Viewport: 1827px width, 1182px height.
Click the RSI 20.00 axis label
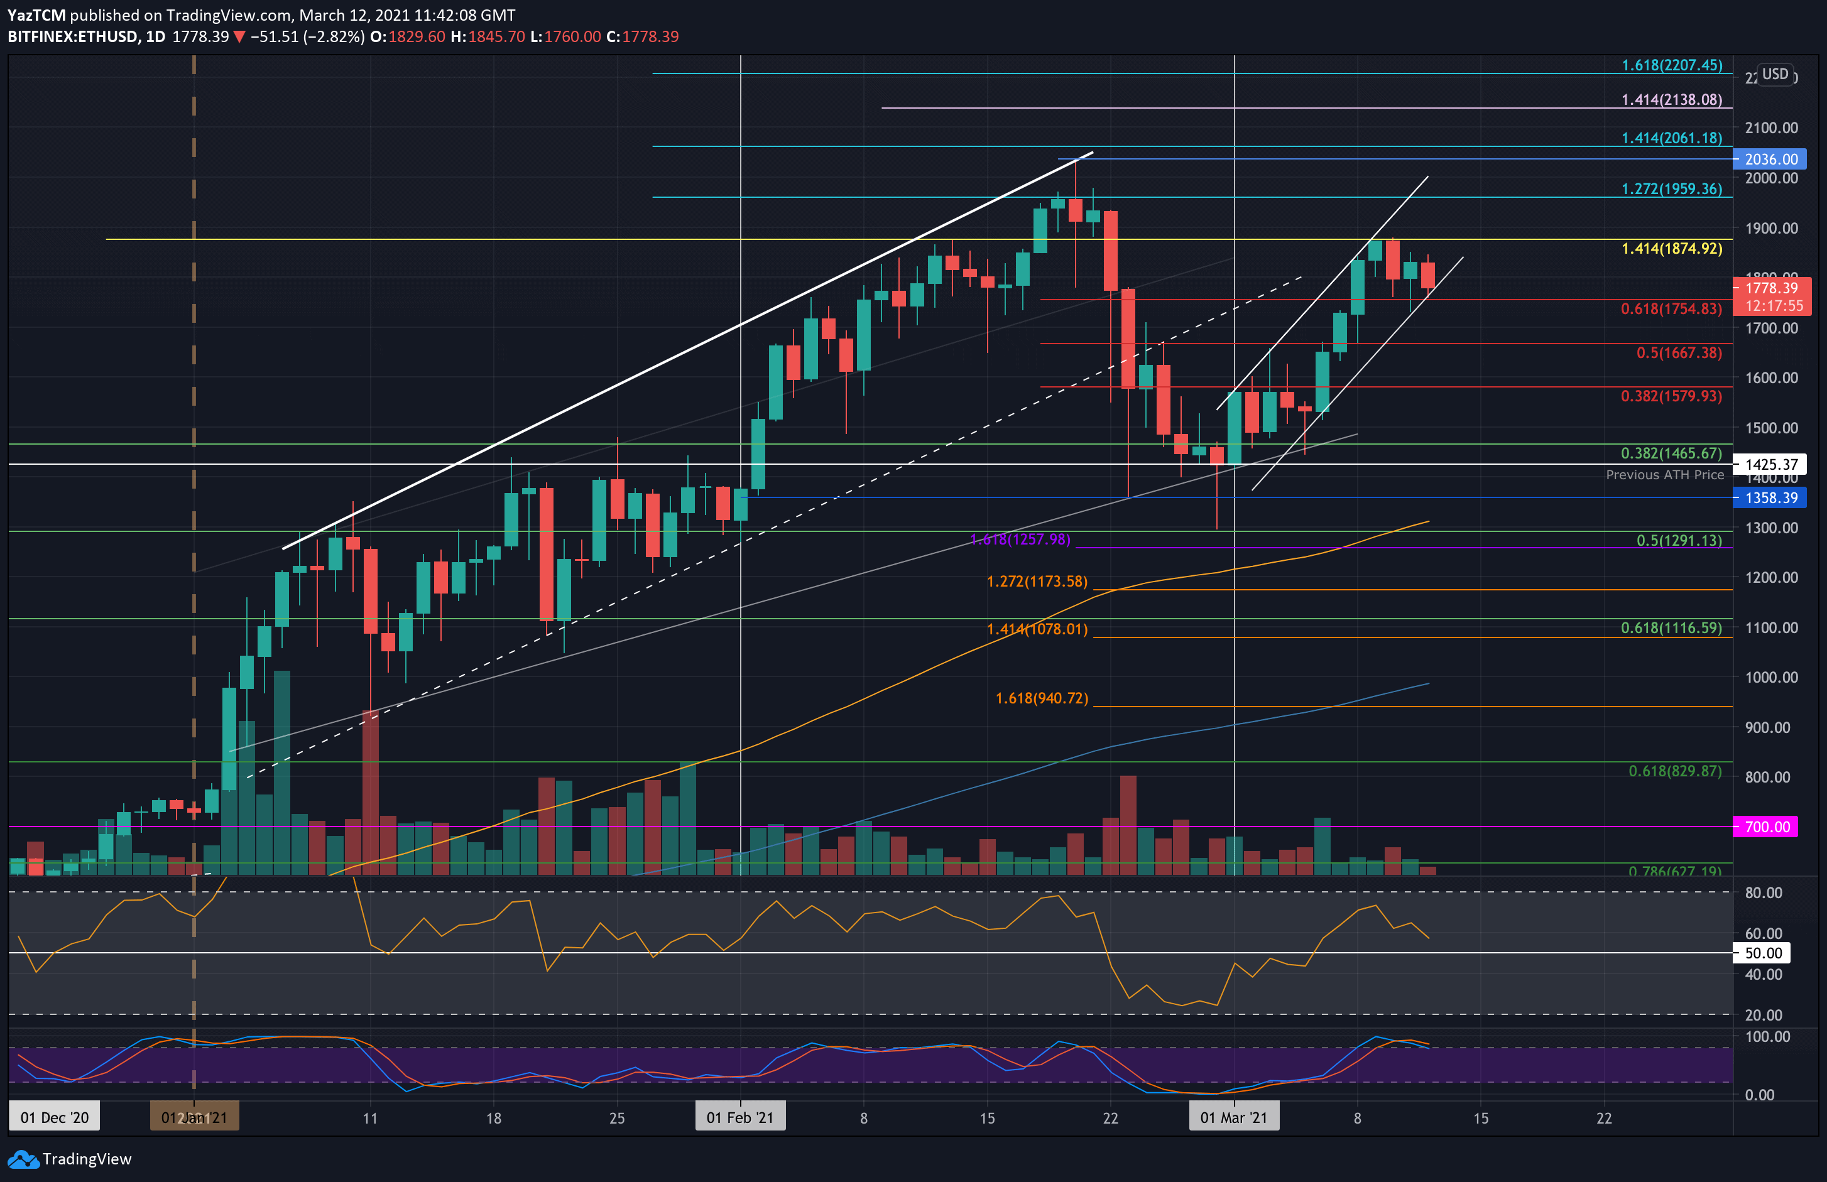[1764, 1016]
